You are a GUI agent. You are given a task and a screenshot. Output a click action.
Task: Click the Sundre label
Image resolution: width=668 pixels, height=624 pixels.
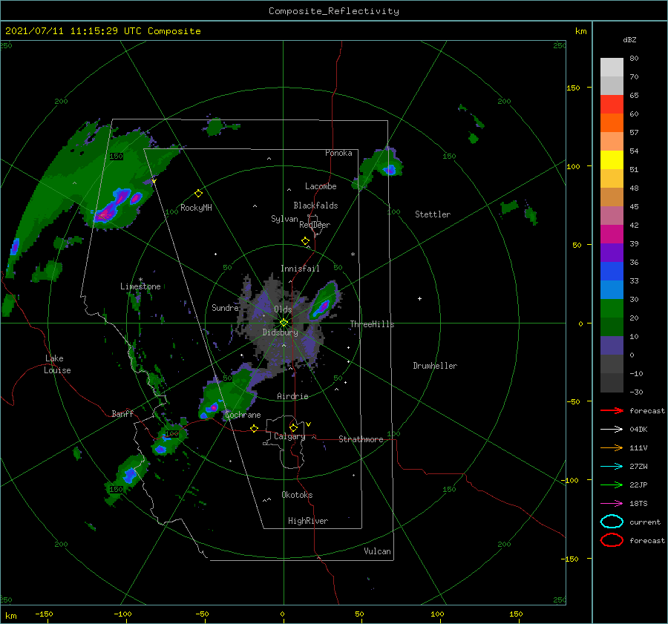225,307
